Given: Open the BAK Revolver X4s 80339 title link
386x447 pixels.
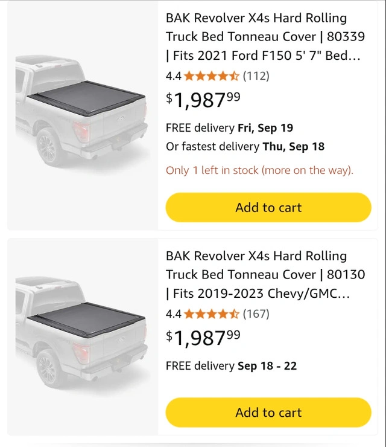Looking at the screenshot, I should point(265,37).
